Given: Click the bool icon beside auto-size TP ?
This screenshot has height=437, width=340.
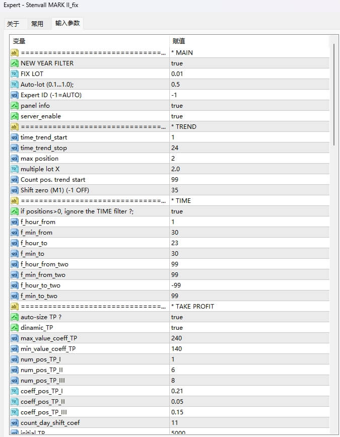Looking at the screenshot, I should click(x=15, y=317).
